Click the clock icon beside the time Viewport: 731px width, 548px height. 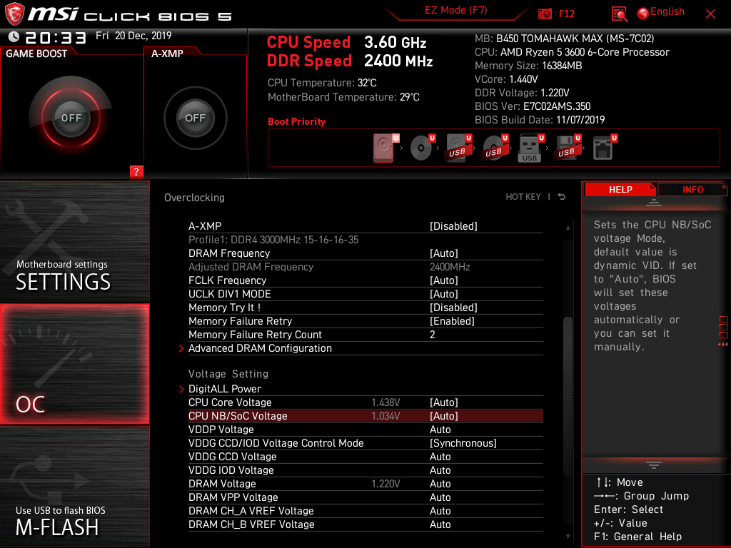[x=14, y=37]
